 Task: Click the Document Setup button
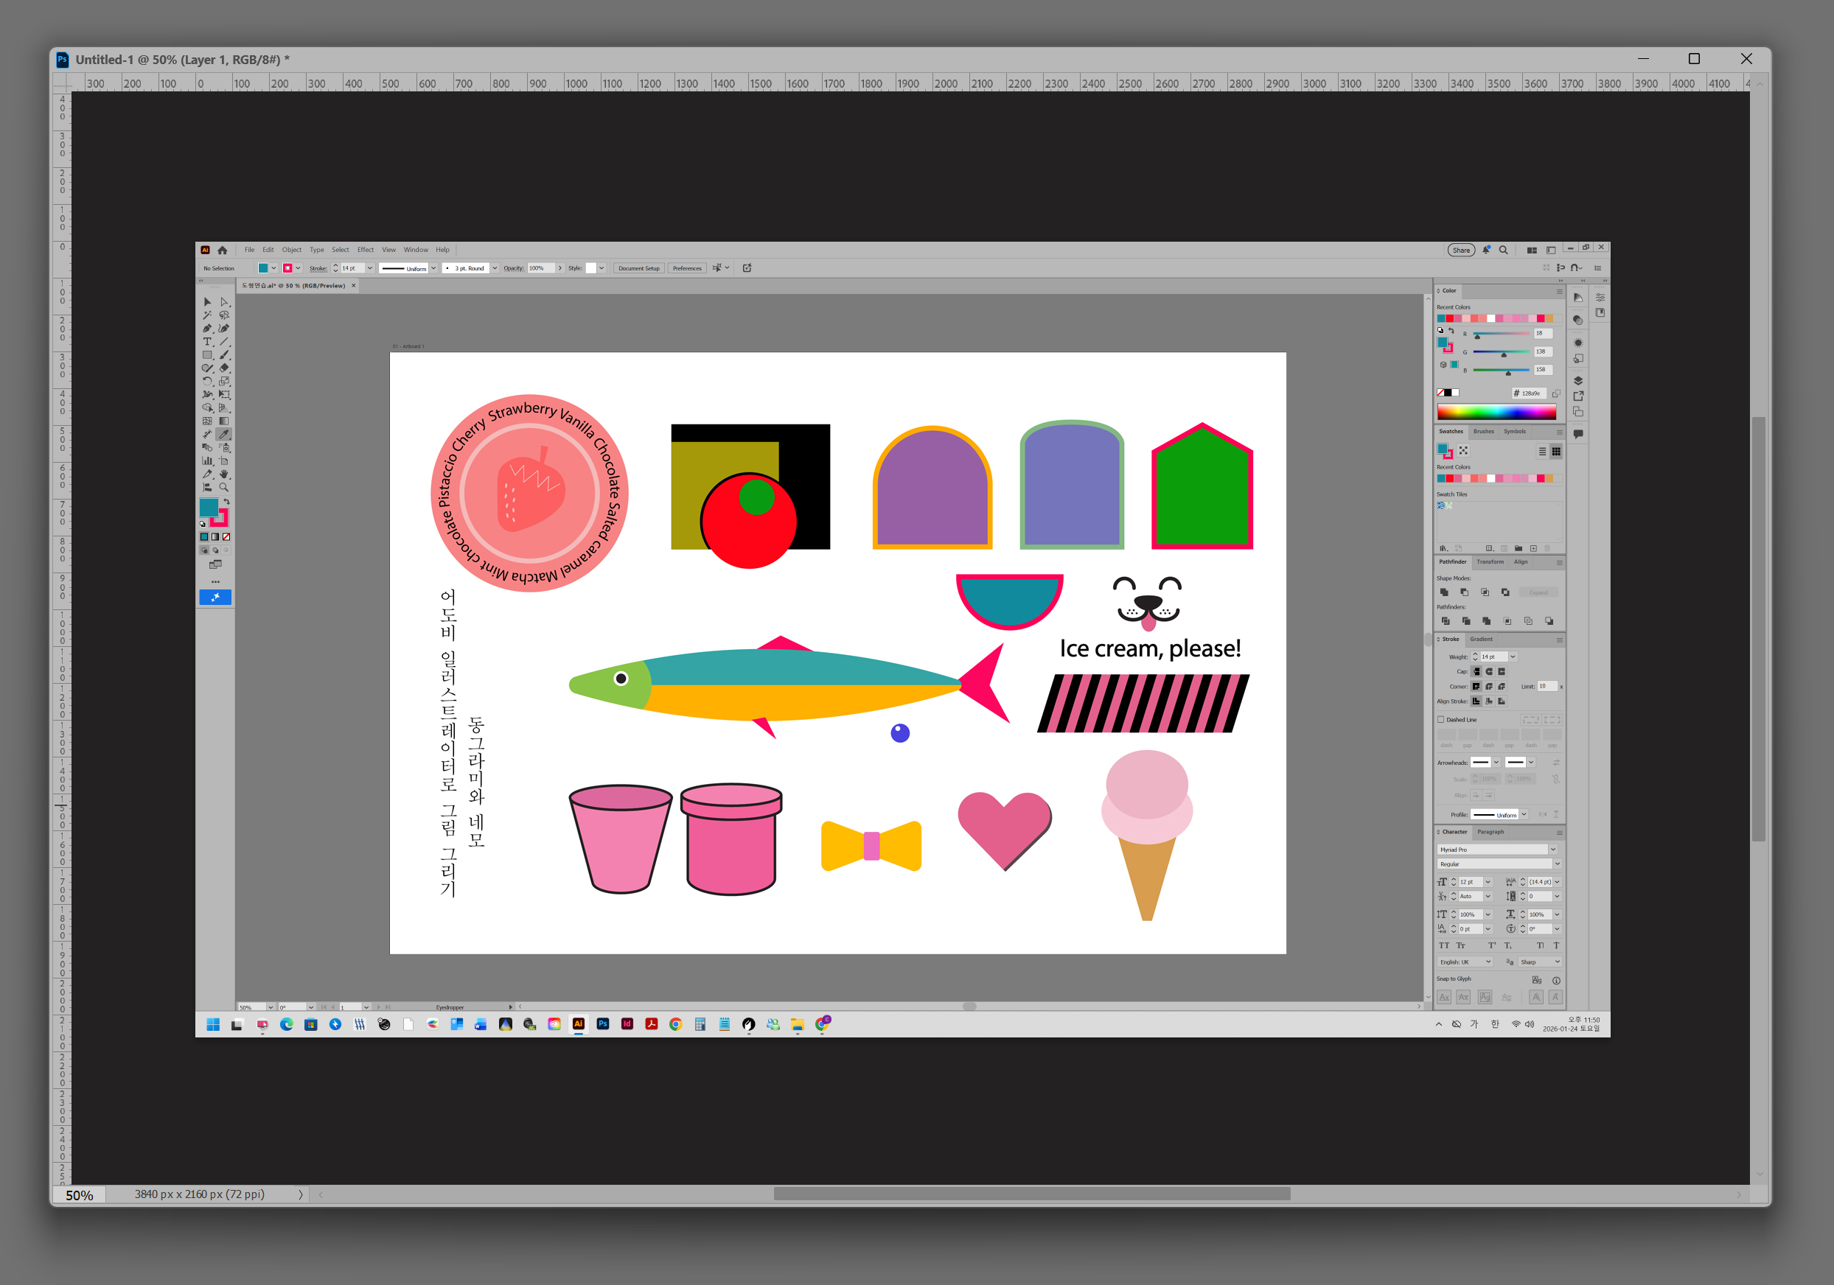(x=639, y=268)
